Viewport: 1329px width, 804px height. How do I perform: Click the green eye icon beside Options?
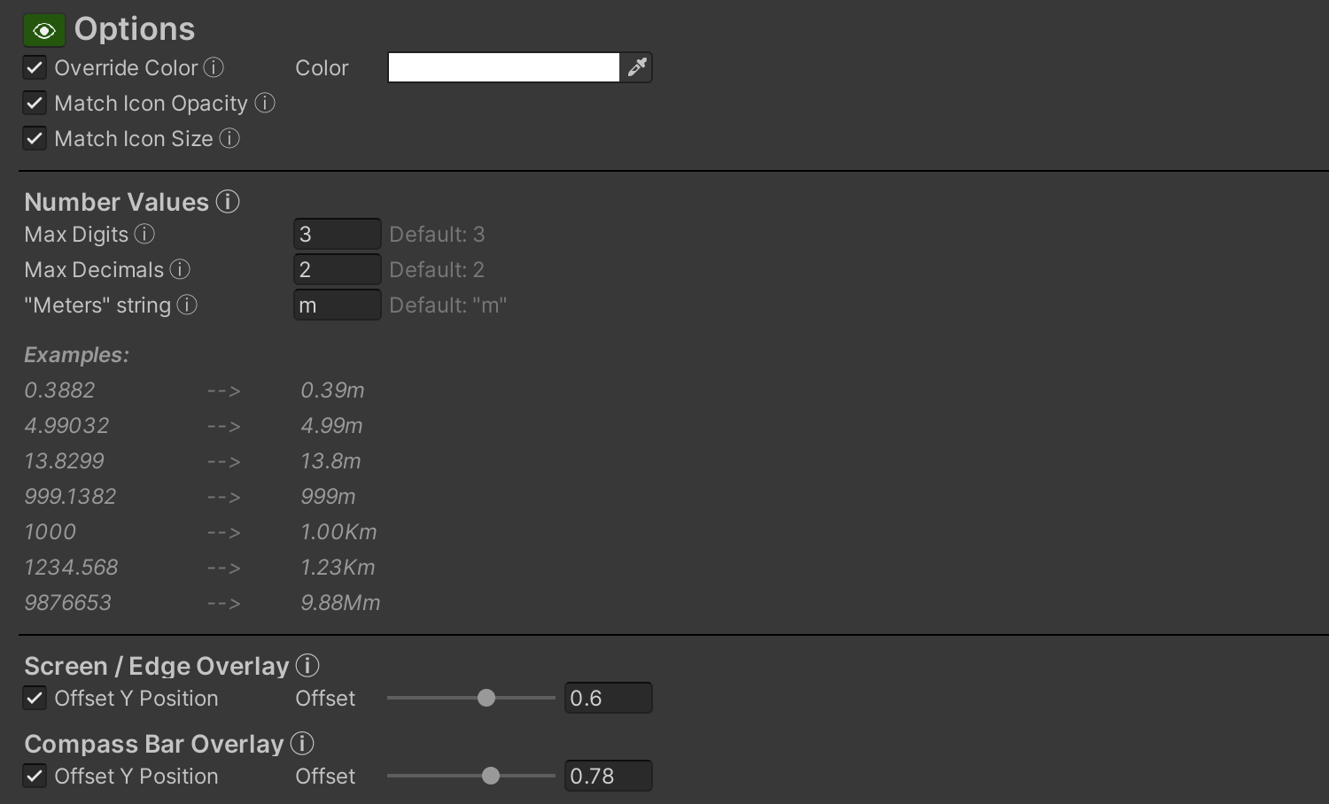[43, 31]
